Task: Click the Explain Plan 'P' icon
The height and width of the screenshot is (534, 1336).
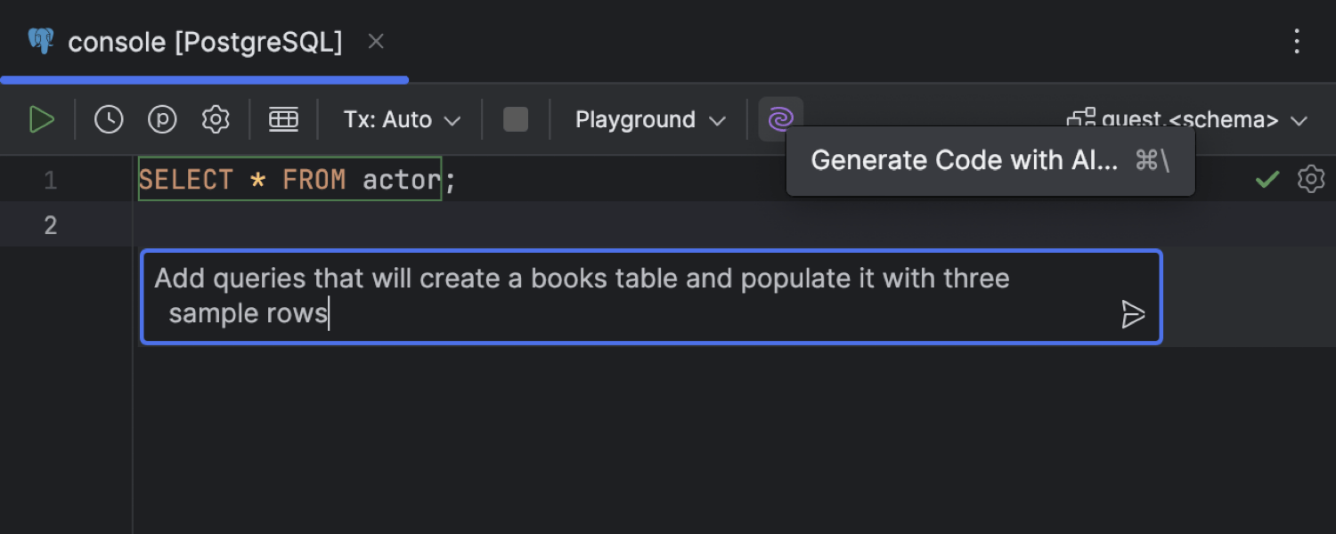Action: (162, 119)
